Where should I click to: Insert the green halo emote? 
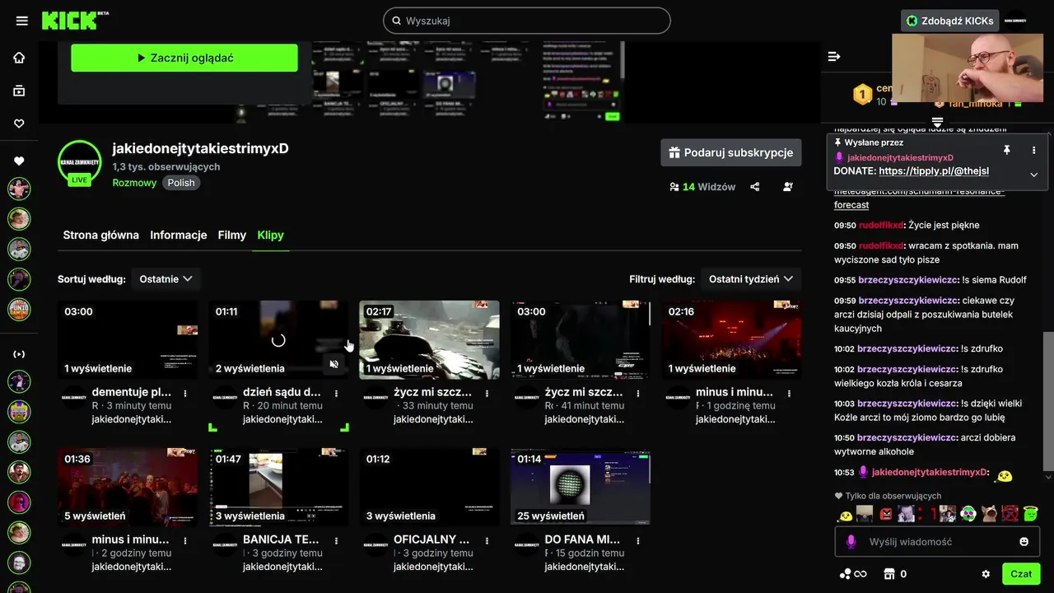1030,514
